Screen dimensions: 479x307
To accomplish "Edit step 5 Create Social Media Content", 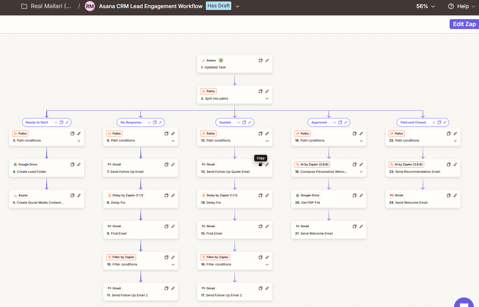I will (79, 195).
